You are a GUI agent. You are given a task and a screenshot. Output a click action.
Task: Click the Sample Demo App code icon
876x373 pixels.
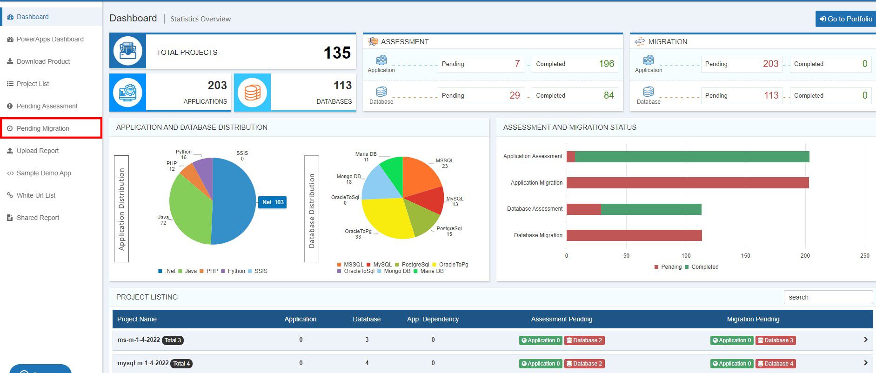(x=10, y=173)
